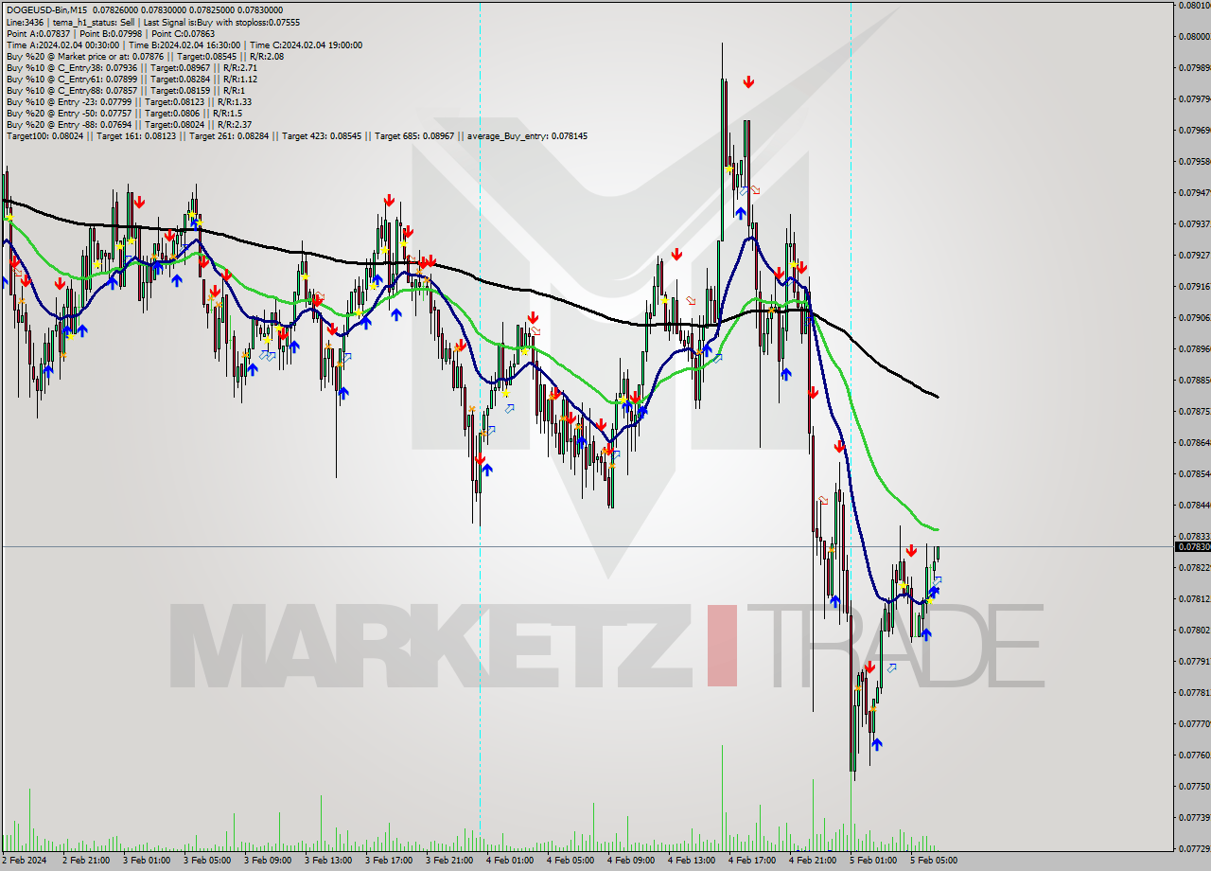This screenshot has width=1211, height=871.
Task: Click the 0.07791 price axis label
Action: click(1194, 661)
